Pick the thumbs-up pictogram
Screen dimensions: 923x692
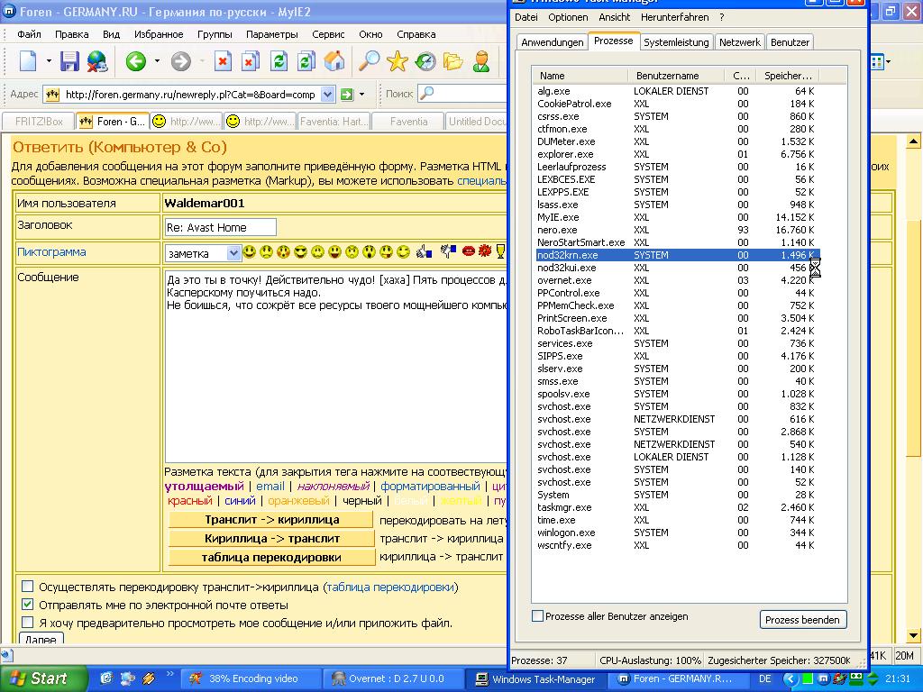tap(424, 252)
